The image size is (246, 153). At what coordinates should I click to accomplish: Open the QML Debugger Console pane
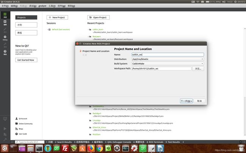point(118,142)
